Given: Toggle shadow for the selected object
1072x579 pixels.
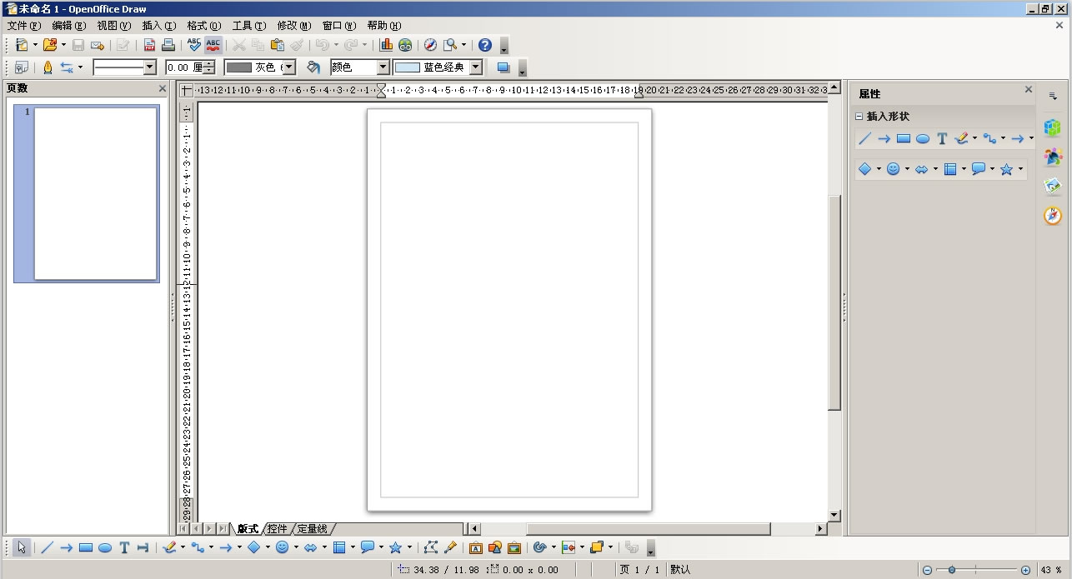Looking at the screenshot, I should click(503, 67).
